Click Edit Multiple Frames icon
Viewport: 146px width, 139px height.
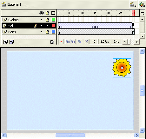tap(80, 42)
